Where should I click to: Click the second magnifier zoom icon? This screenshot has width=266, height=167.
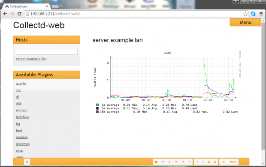tap(215, 162)
